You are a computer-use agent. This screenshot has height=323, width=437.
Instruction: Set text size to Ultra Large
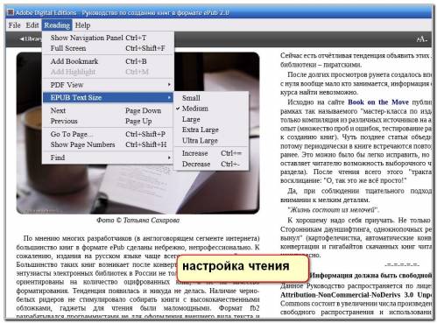211,141
